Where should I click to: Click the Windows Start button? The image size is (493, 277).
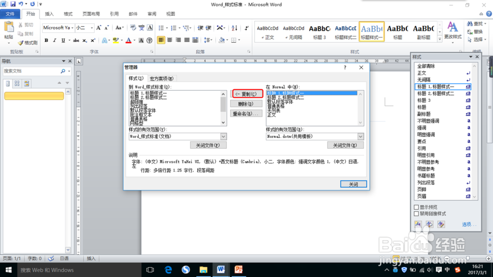pos(8,270)
